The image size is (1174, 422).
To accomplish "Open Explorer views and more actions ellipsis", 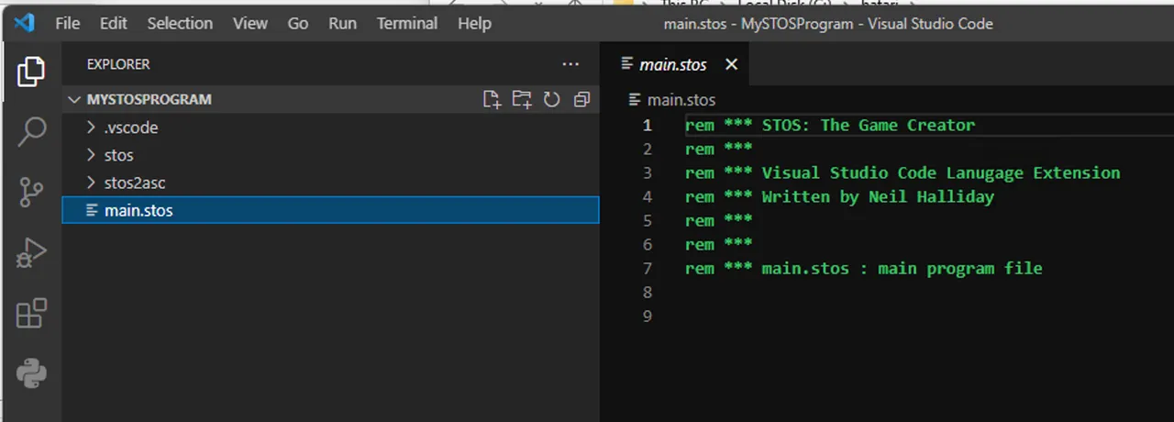I will click(570, 64).
